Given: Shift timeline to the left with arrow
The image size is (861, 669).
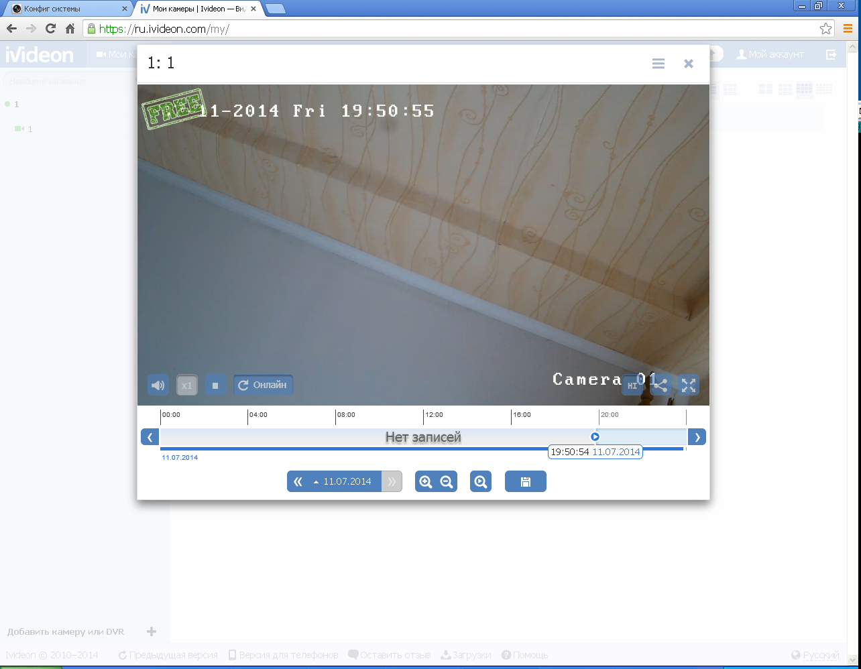Looking at the screenshot, I should coord(150,437).
